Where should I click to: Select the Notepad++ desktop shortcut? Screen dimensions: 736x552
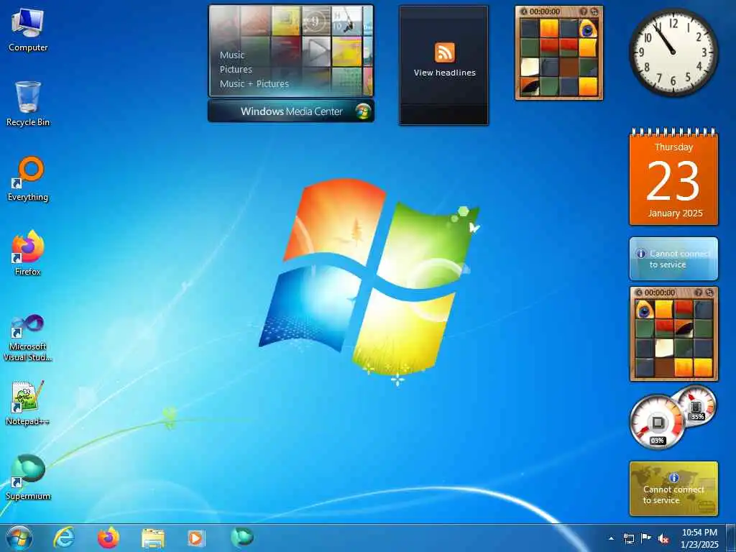coord(28,403)
